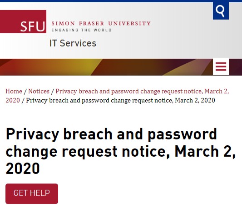
Task: Click the dark blue top bar
Action: pyautogui.click(x=121, y=1)
